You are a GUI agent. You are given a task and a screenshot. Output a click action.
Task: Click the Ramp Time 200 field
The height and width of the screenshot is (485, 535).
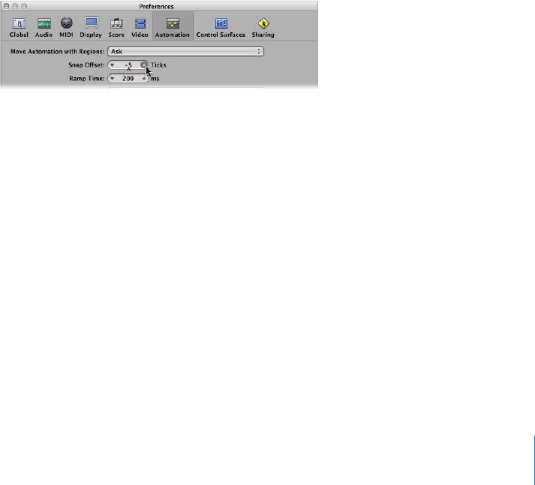click(128, 79)
